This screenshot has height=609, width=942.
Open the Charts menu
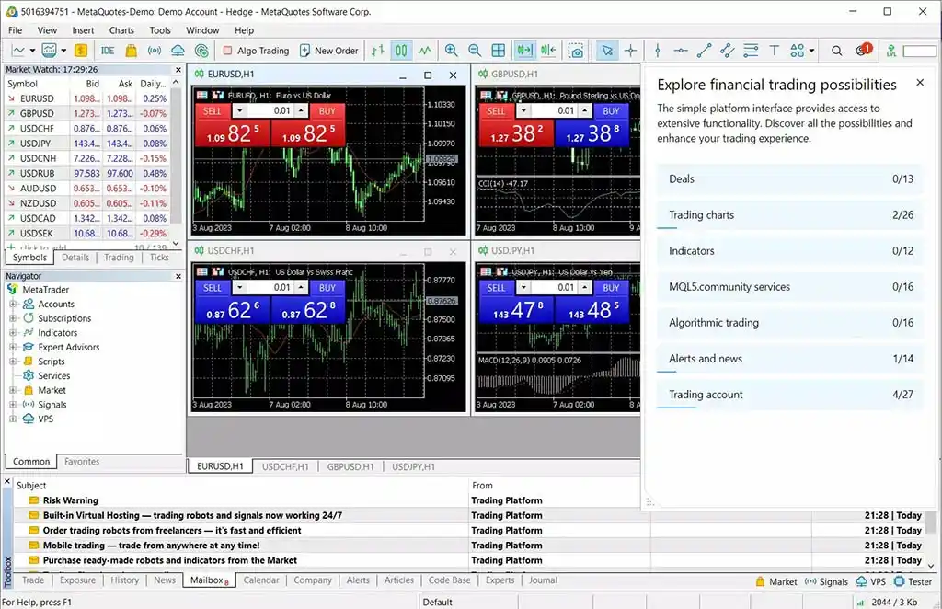pyautogui.click(x=121, y=30)
